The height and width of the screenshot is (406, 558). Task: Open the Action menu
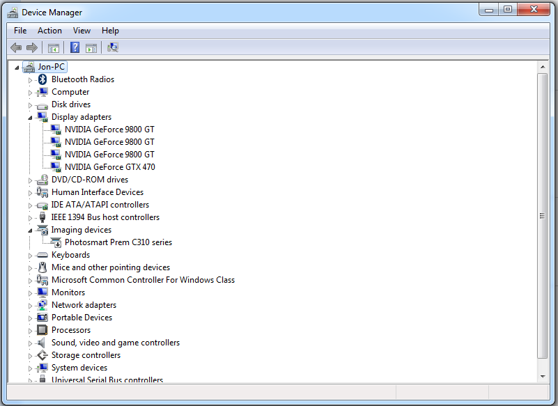[50, 31]
